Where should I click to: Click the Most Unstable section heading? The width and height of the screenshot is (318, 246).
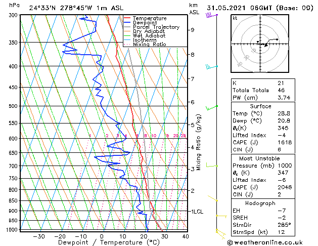coord(259,158)
